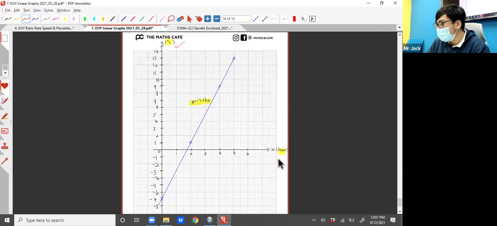The width and height of the screenshot is (497, 226).
Task: Open Zoom from the taskbar
Action: 152,220
